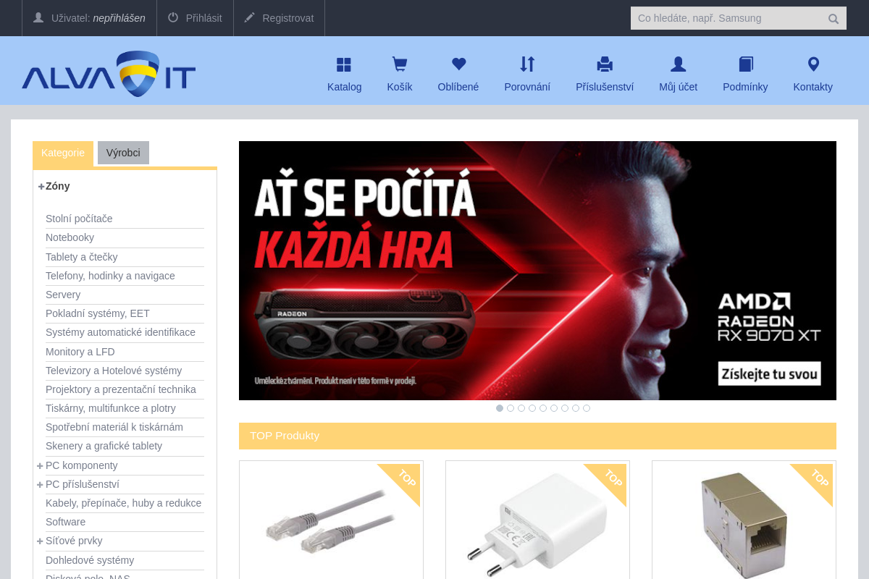Click the Přihlásit login link
Image resolution: width=869 pixels, height=579 pixels.
click(194, 18)
